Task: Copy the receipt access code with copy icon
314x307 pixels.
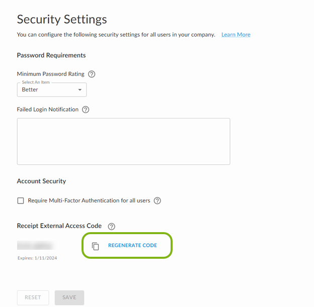Action: (96, 246)
